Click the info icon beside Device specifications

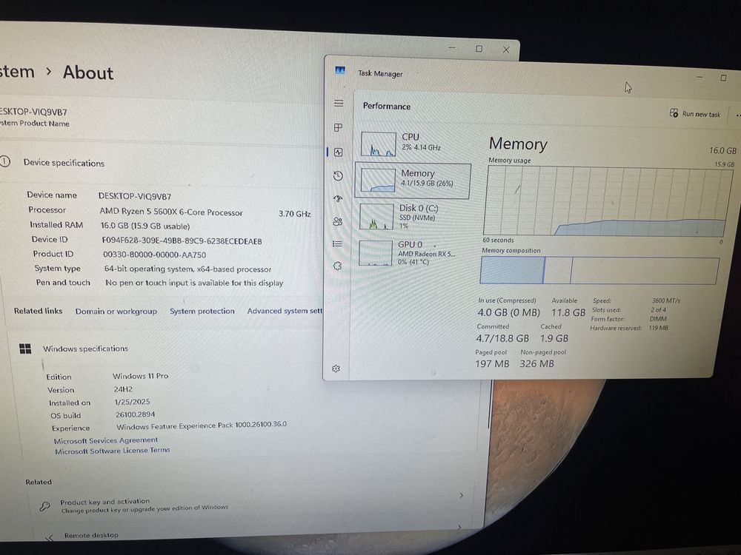pyautogui.click(x=4, y=162)
